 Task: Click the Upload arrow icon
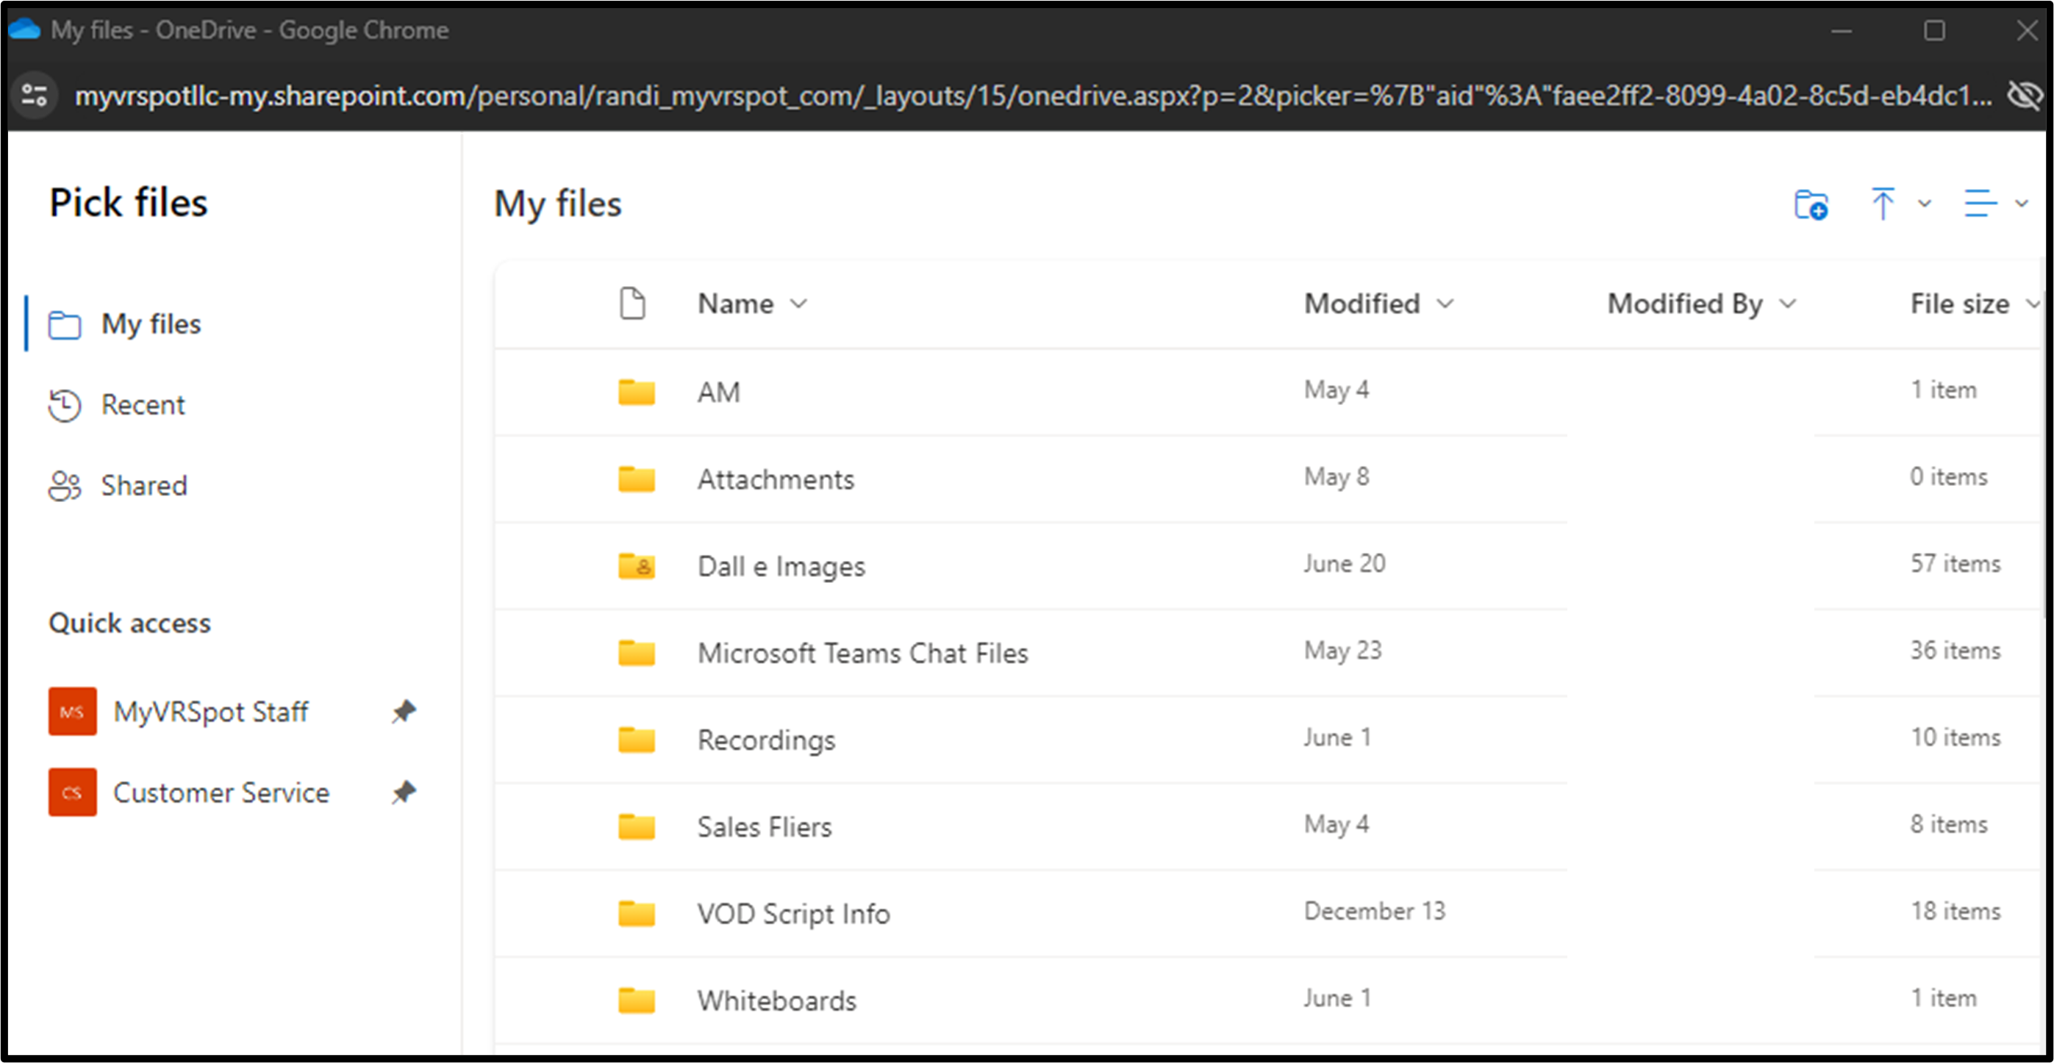(x=1883, y=204)
